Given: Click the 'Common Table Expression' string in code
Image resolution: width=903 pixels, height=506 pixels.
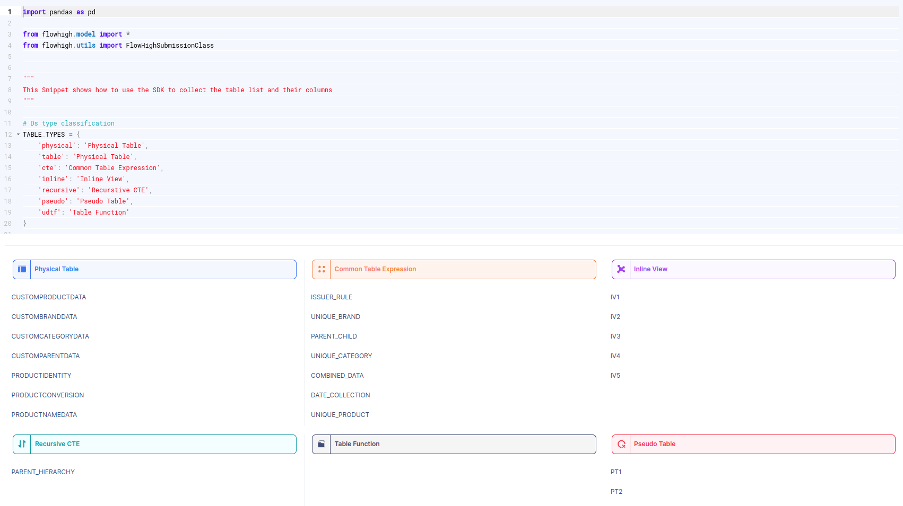Looking at the screenshot, I should [x=112, y=168].
